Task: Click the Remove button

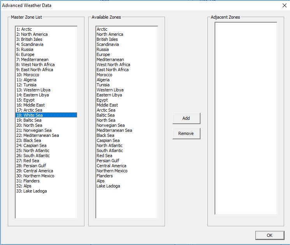Action: 186,133
